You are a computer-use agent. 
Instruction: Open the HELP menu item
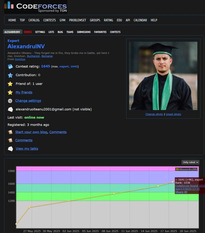pyautogui.click(x=154, y=20)
